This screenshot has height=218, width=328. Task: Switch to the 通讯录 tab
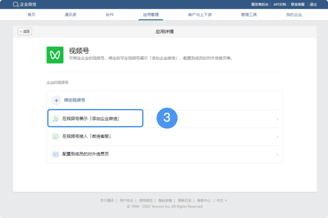tap(70, 15)
